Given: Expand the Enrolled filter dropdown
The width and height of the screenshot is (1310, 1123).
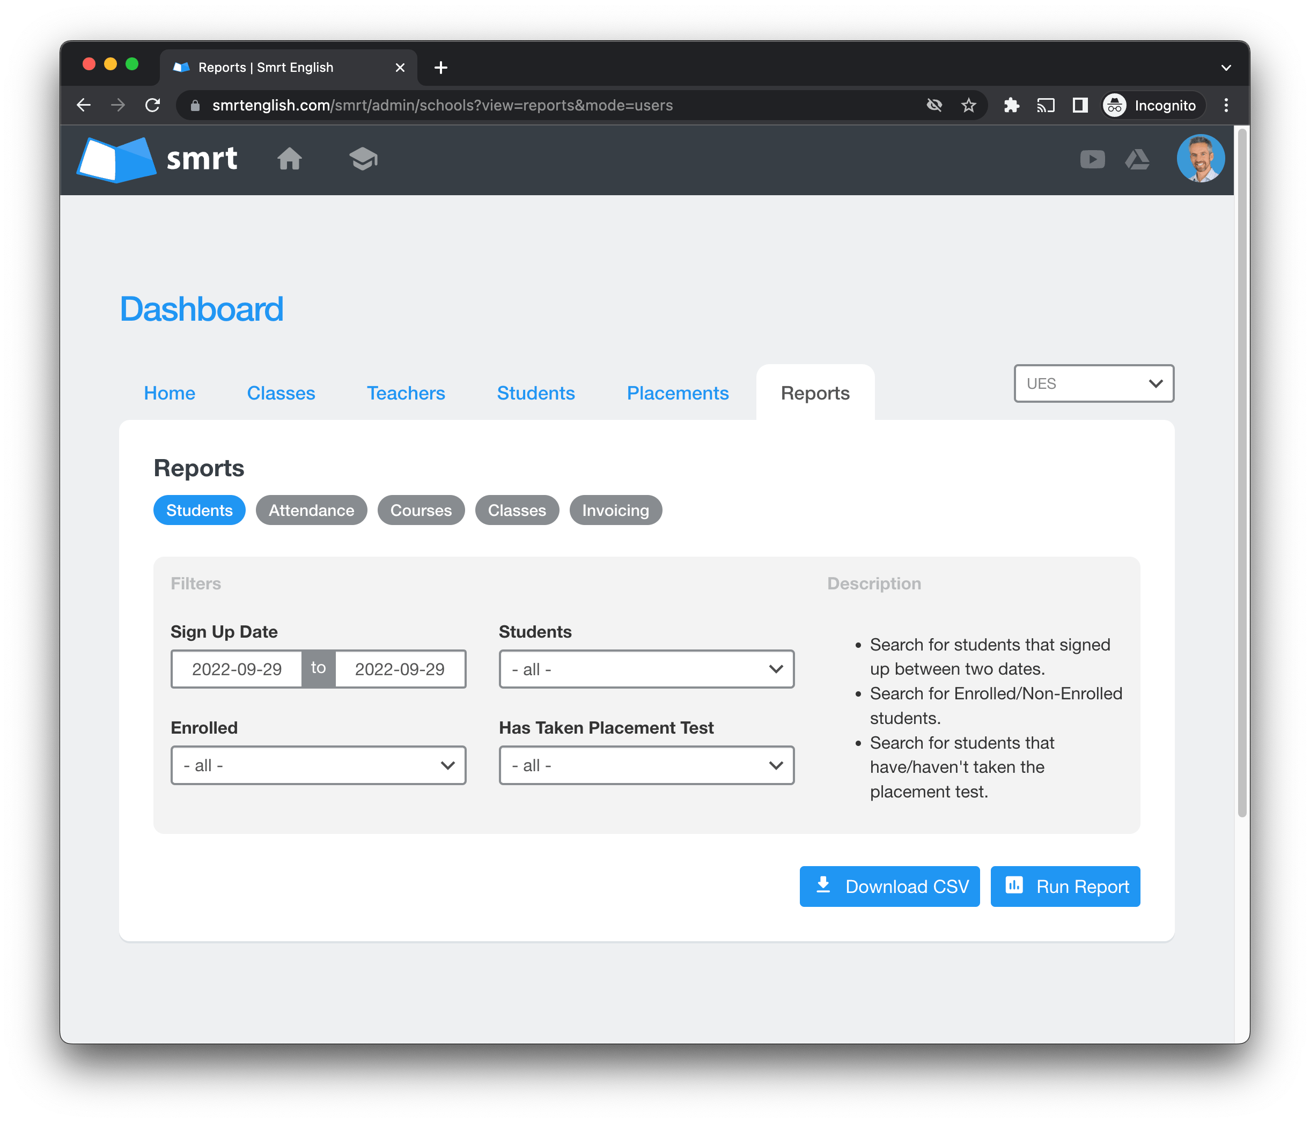Looking at the screenshot, I should (x=318, y=765).
